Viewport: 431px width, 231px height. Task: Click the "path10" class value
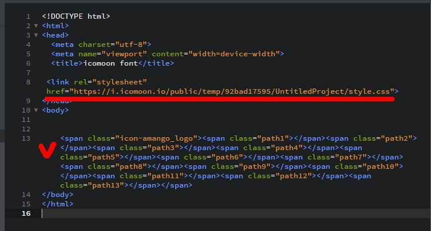pos(380,167)
